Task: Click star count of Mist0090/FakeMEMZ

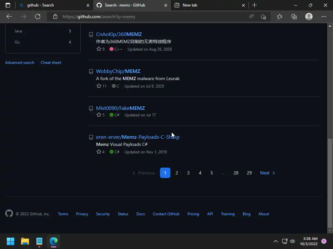Action: click(100, 115)
